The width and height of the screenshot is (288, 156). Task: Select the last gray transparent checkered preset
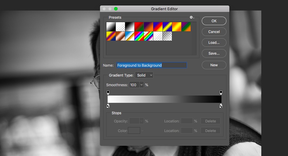pos(167,36)
